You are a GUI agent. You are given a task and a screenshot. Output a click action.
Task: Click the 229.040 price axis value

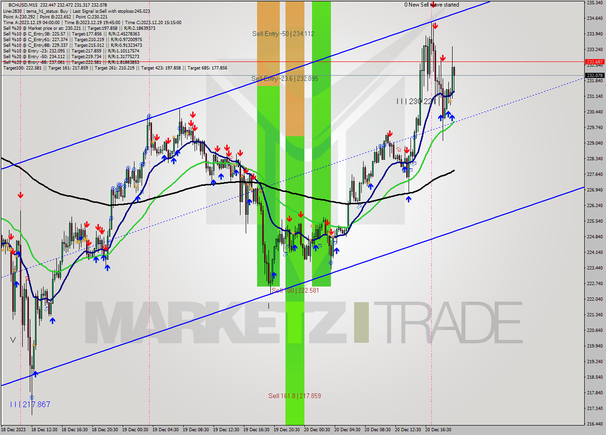pyautogui.click(x=595, y=143)
